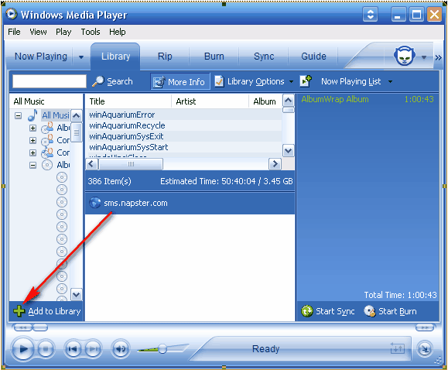Switch to the Rip tab
The width and height of the screenshot is (448, 370).
[x=165, y=57]
